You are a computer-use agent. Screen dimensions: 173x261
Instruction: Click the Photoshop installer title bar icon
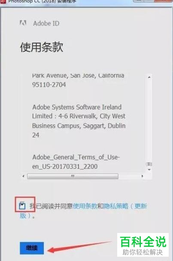coord(3,1)
